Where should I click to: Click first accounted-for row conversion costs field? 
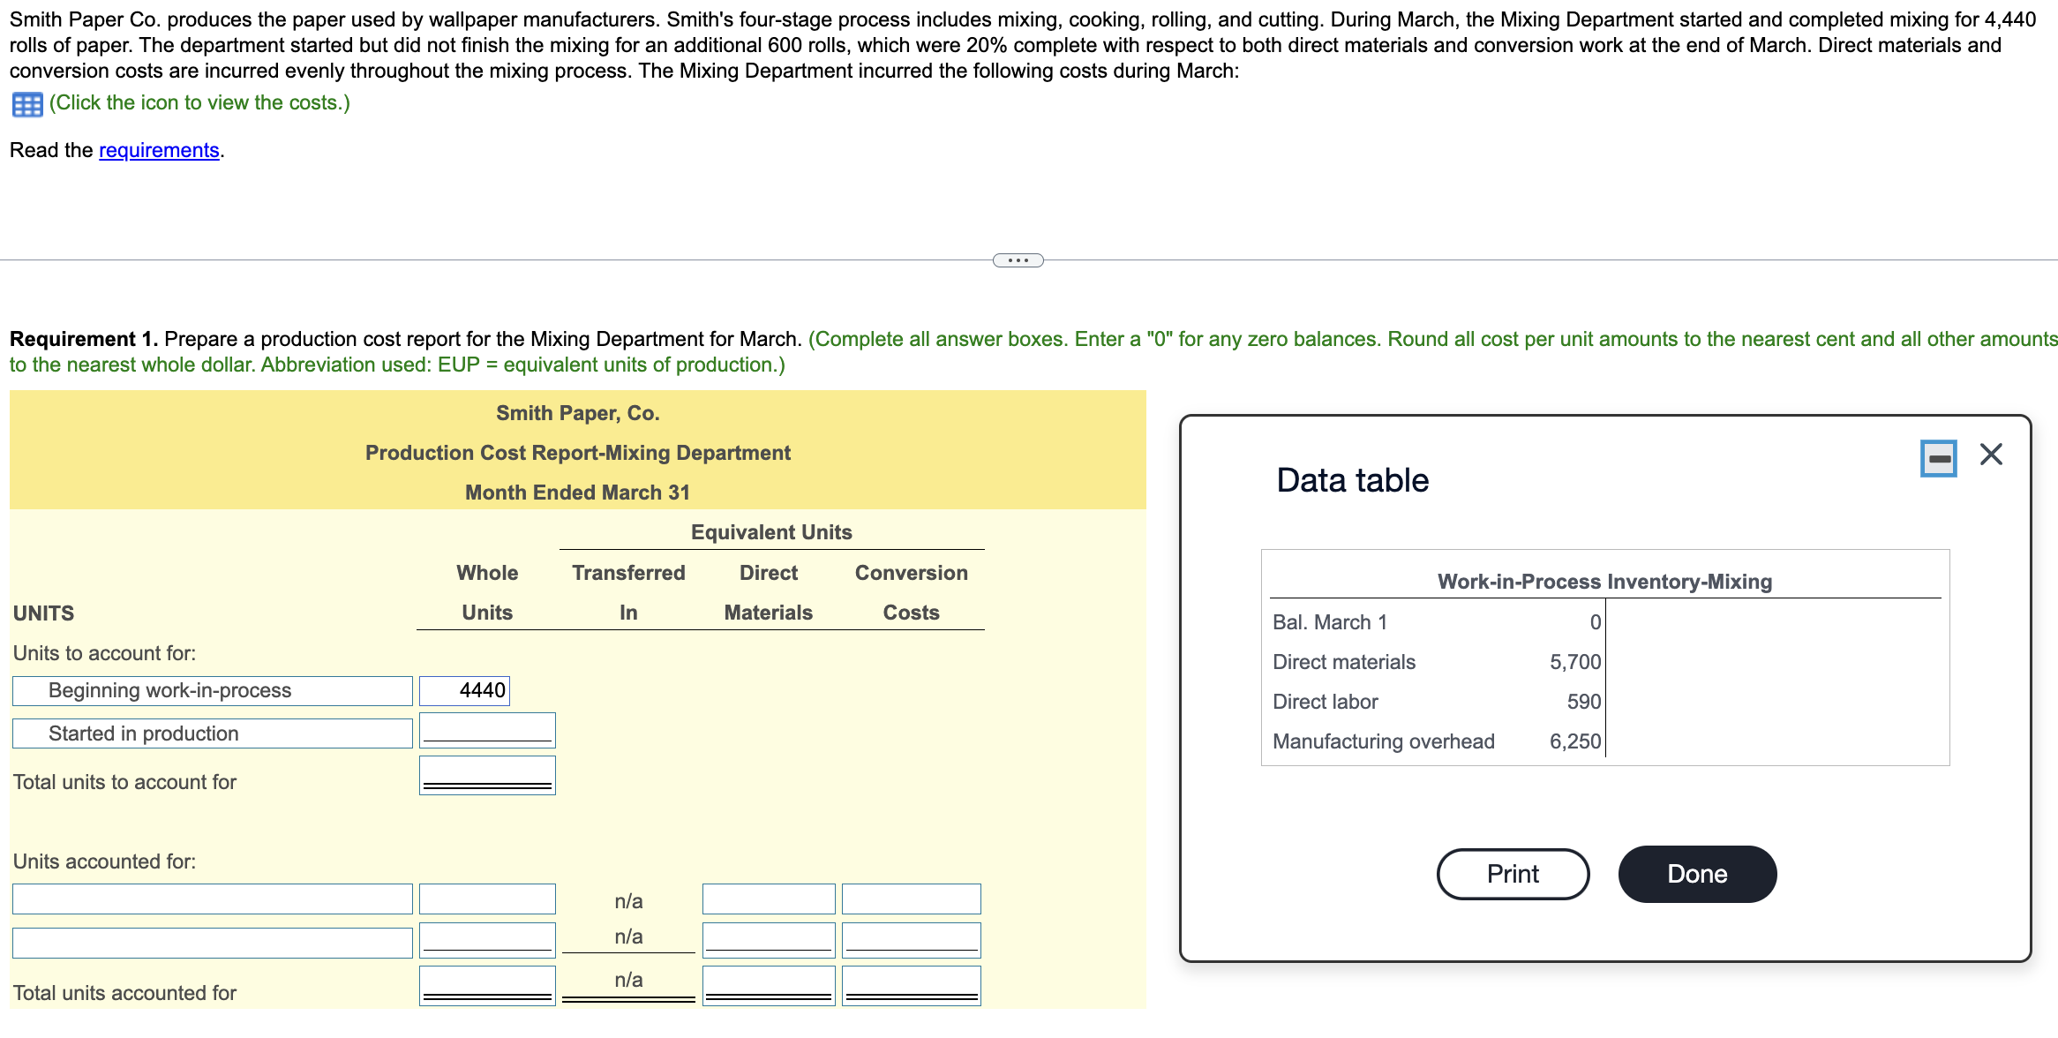(x=912, y=899)
